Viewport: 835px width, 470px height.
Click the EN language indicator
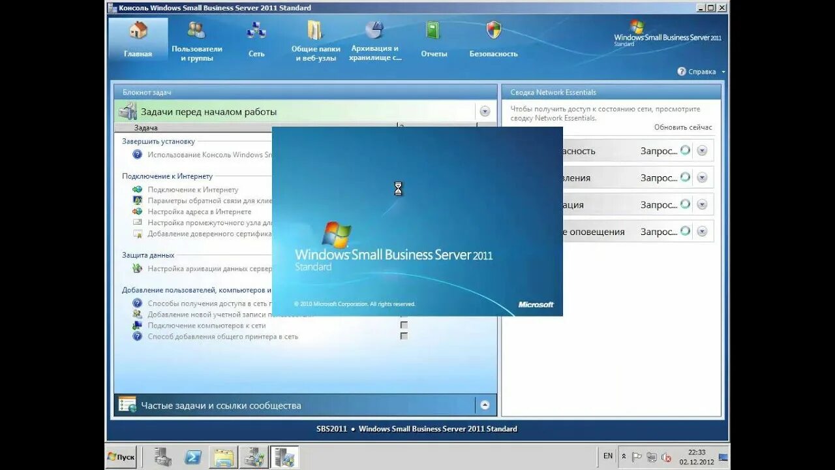608,456
